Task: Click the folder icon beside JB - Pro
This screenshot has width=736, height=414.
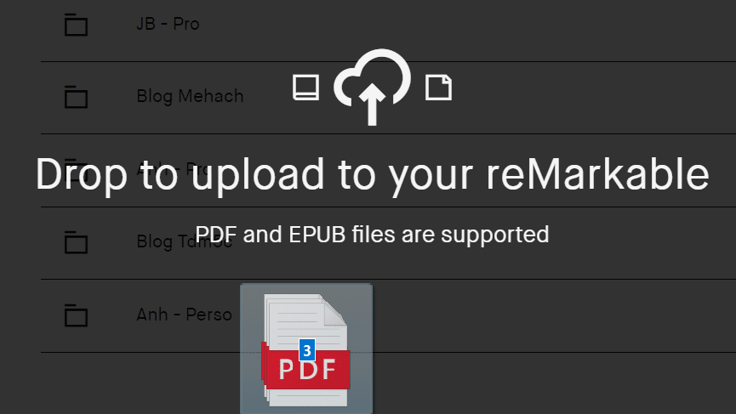Action: click(x=76, y=25)
